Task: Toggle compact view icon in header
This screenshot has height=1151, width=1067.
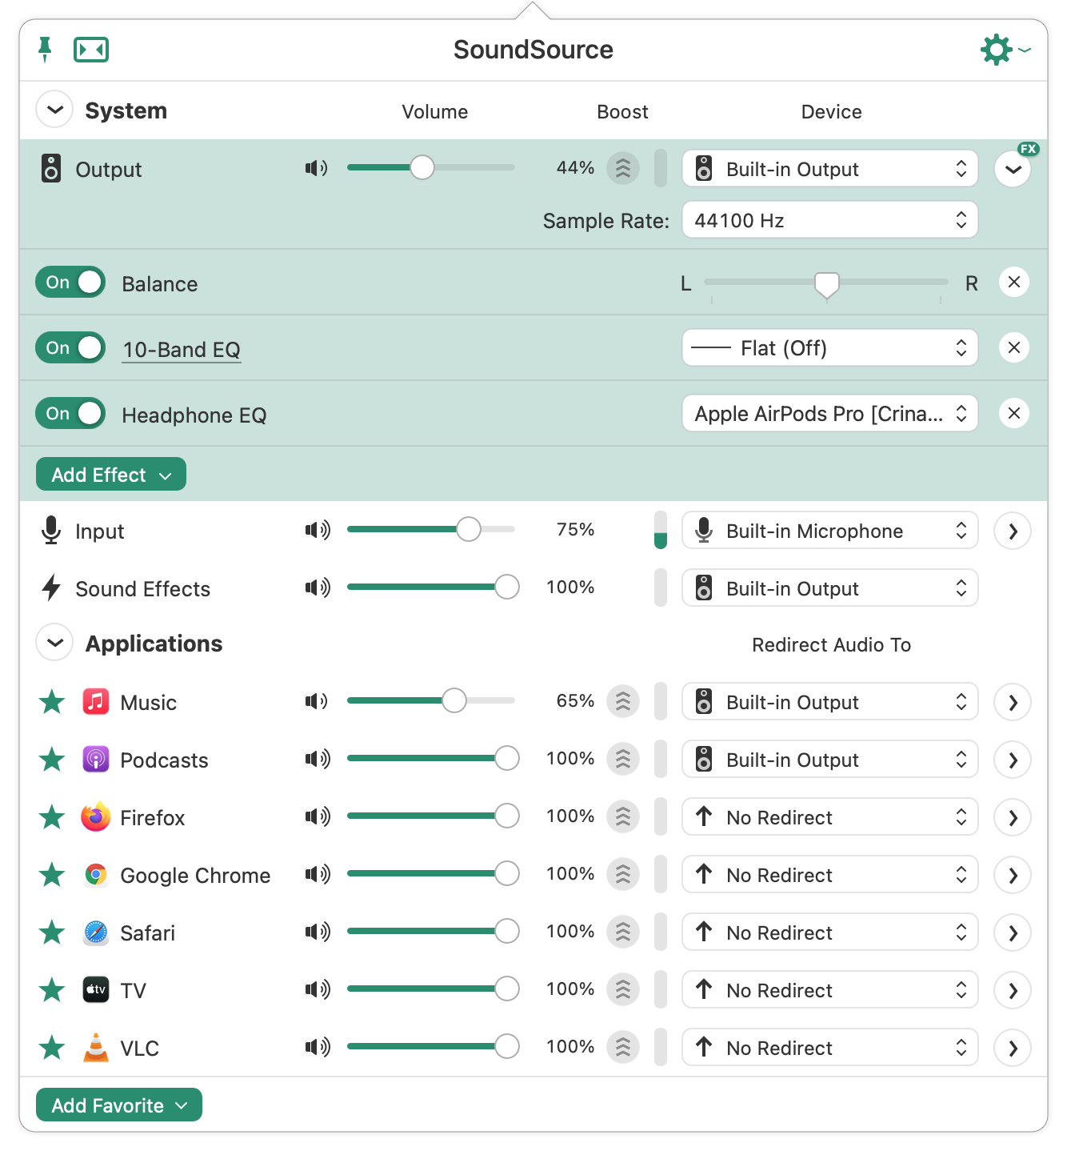Action: 91,50
